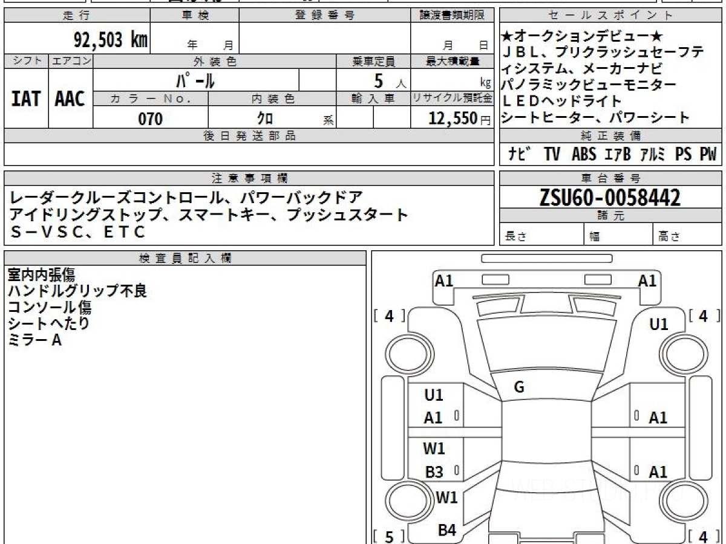Click the G mark on the windshield
Image resolution: width=726 pixels, height=544 pixels.
(518, 388)
